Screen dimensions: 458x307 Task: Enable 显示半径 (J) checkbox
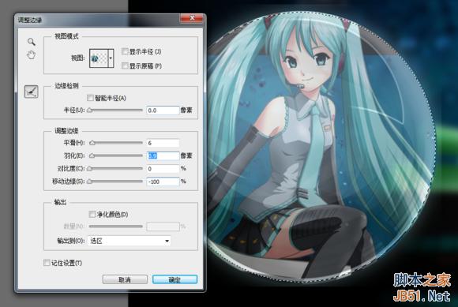point(125,51)
